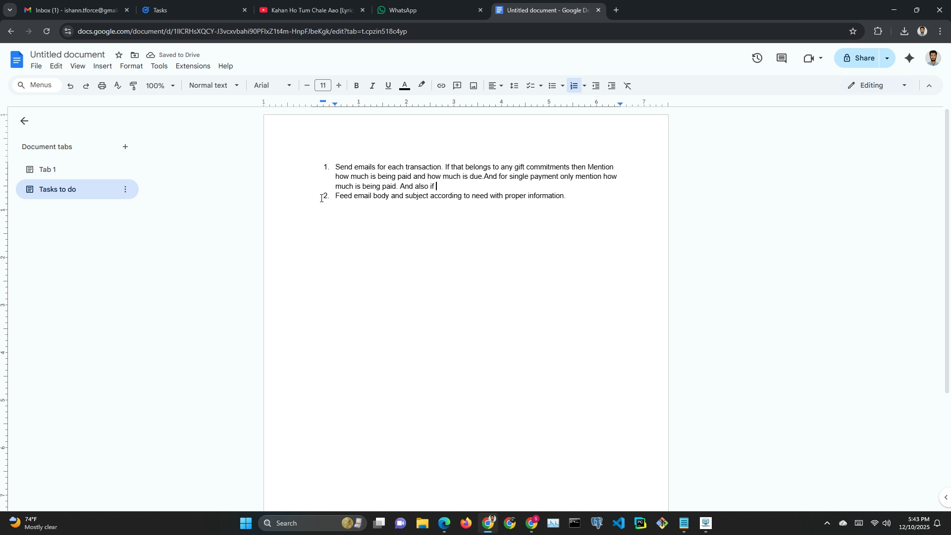Image resolution: width=951 pixels, height=535 pixels.
Task: Switch to Tab 1 document tab
Action: coord(48,169)
